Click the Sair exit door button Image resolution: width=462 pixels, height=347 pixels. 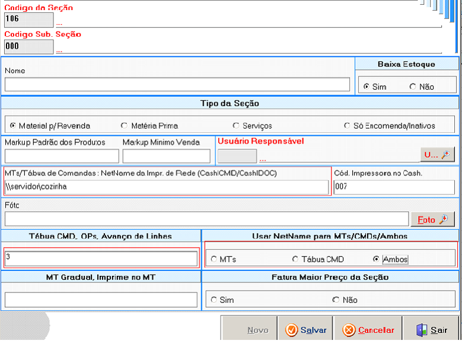click(431, 330)
